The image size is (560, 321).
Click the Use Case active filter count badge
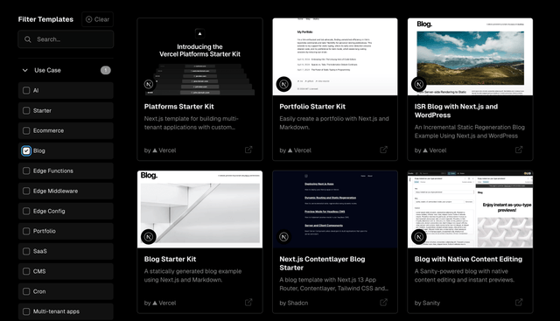[x=105, y=70]
